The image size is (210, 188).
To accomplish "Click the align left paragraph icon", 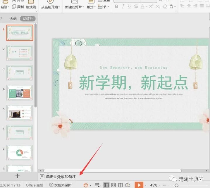I will click(x=182, y=6).
